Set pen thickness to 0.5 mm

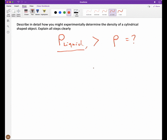(x=104, y=12)
